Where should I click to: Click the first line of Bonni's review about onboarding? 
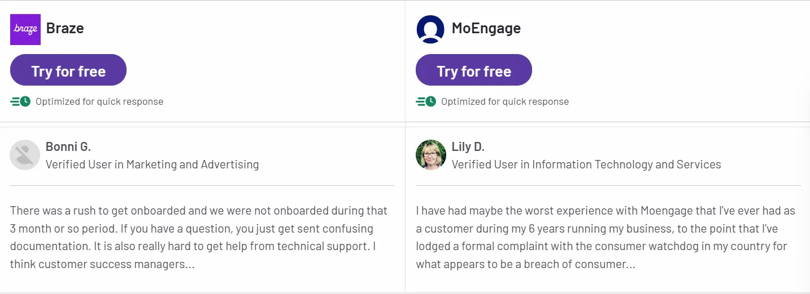(199, 211)
